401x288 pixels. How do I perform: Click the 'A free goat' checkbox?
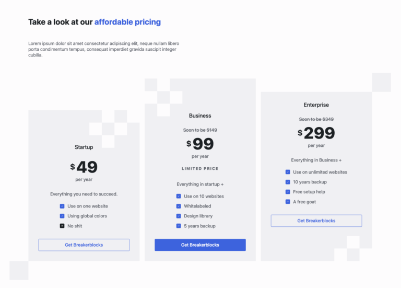pos(288,202)
